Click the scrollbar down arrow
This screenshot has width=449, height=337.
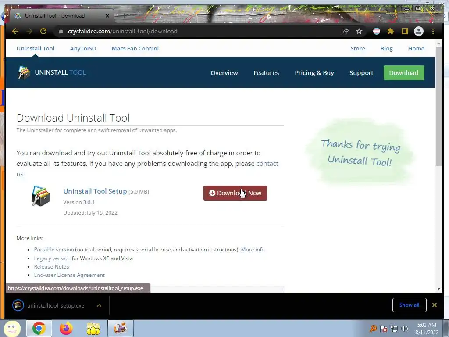[x=438, y=289]
